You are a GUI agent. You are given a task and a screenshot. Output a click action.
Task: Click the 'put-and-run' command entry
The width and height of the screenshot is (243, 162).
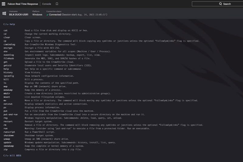pos(10,114)
